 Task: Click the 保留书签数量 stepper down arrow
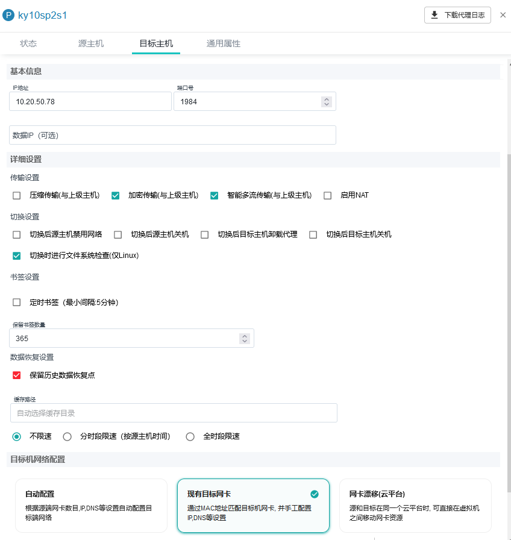point(244,342)
